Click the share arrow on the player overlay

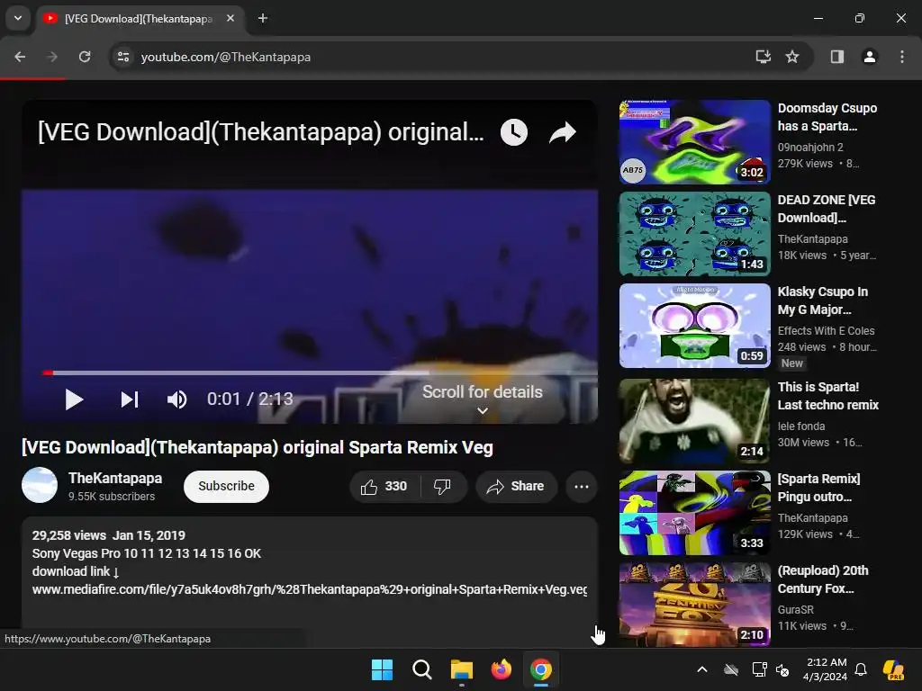pos(563,132)
